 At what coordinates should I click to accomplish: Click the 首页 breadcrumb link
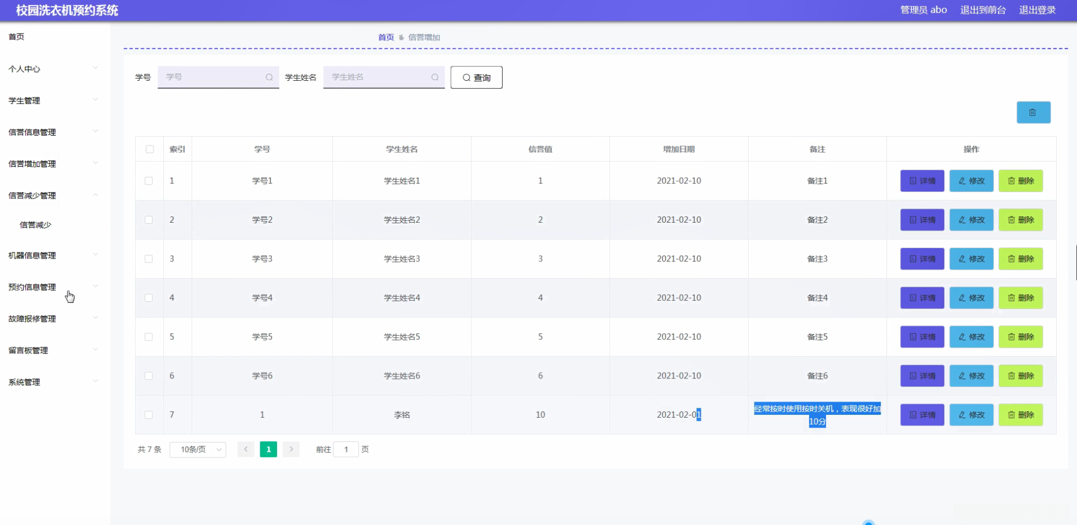(386, 37)
